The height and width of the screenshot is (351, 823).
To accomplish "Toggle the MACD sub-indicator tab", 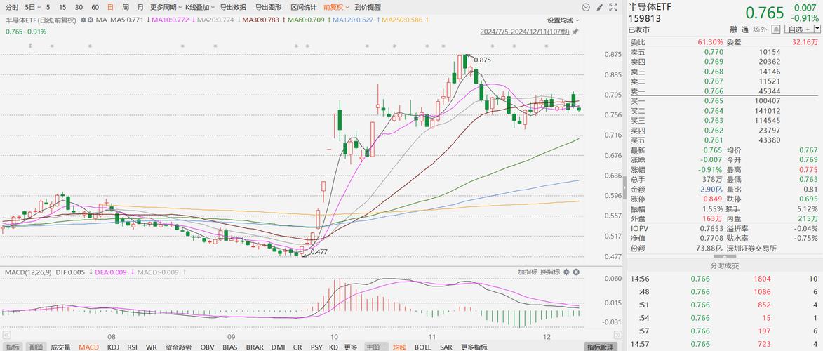I will click(x=88, y=347).
